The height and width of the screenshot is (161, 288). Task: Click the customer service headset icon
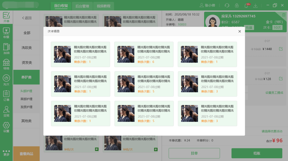[x=227, y=5]
